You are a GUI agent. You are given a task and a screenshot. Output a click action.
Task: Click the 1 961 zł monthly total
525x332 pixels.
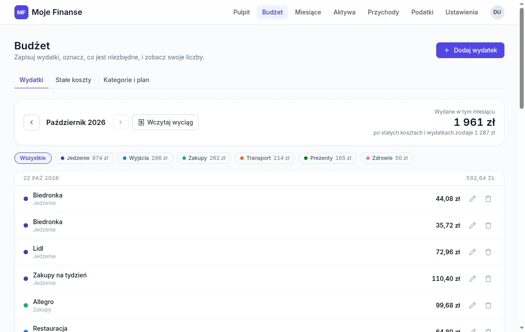474,122
